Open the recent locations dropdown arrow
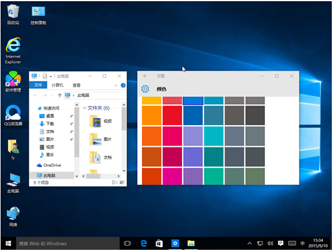This screenshot has height=251, width=333. (x=53, y=95)
